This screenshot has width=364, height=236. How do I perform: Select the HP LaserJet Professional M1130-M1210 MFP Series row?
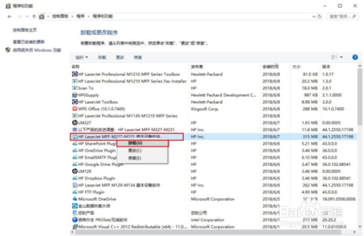click(x=214, y=116)
